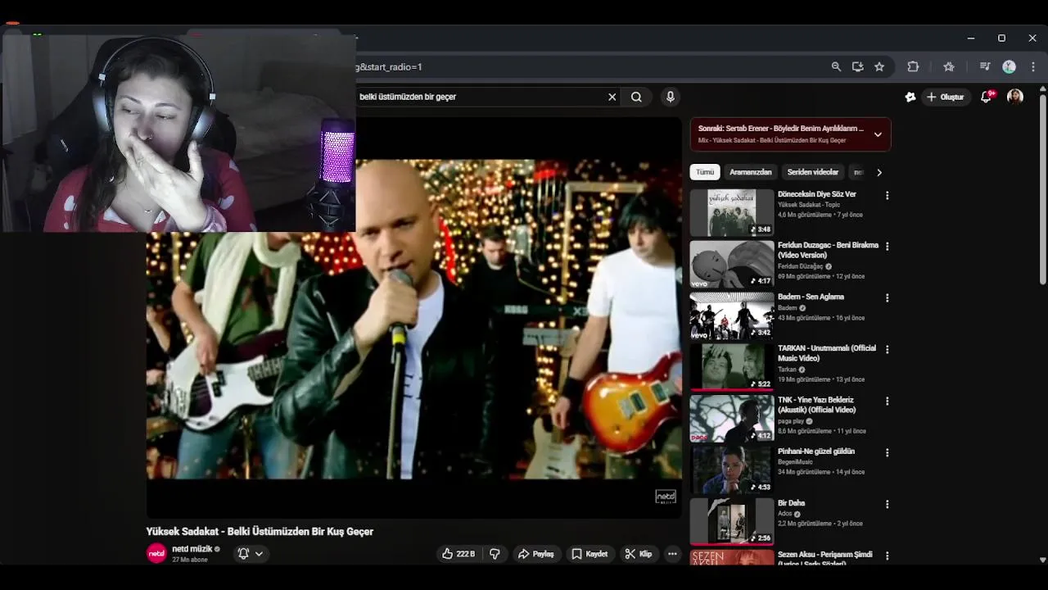The image size is (1048, 590).
Task: Share the video with Paylaş
Action: (535, 554)
